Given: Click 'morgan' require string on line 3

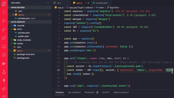Looking at the screenshot, I should pyautogui.click(x=103, y=19).
